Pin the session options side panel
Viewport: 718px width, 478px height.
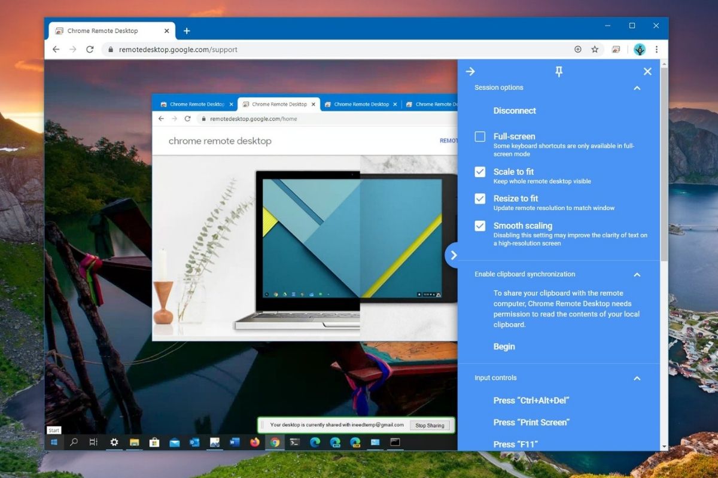click(559, 72)
